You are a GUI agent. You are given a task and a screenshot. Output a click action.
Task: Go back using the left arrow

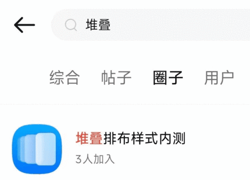click(x=25, y=25)
